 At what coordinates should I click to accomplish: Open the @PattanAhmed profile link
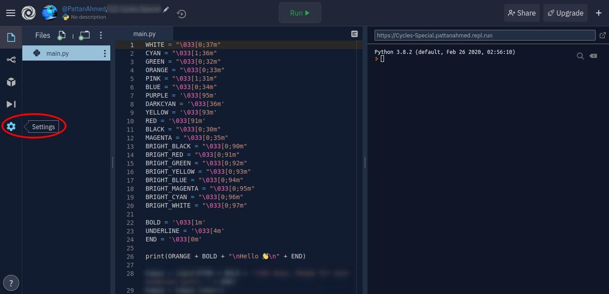(83, 9)
